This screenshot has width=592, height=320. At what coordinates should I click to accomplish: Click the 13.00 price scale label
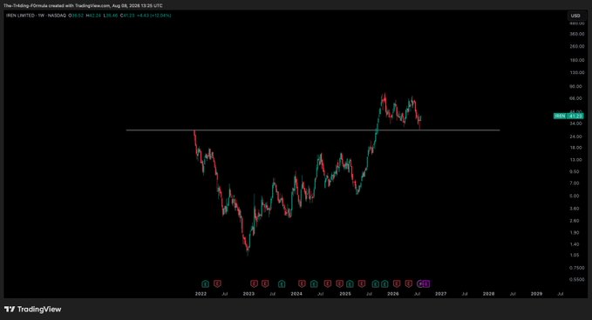pos(575,160)
